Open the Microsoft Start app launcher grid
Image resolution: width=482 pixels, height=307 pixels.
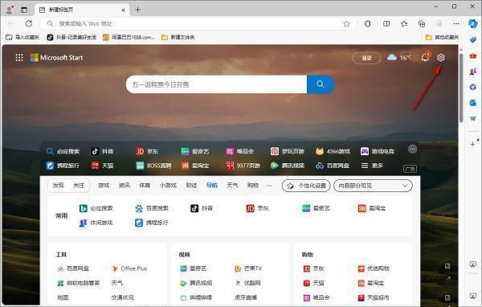[19, 58]
